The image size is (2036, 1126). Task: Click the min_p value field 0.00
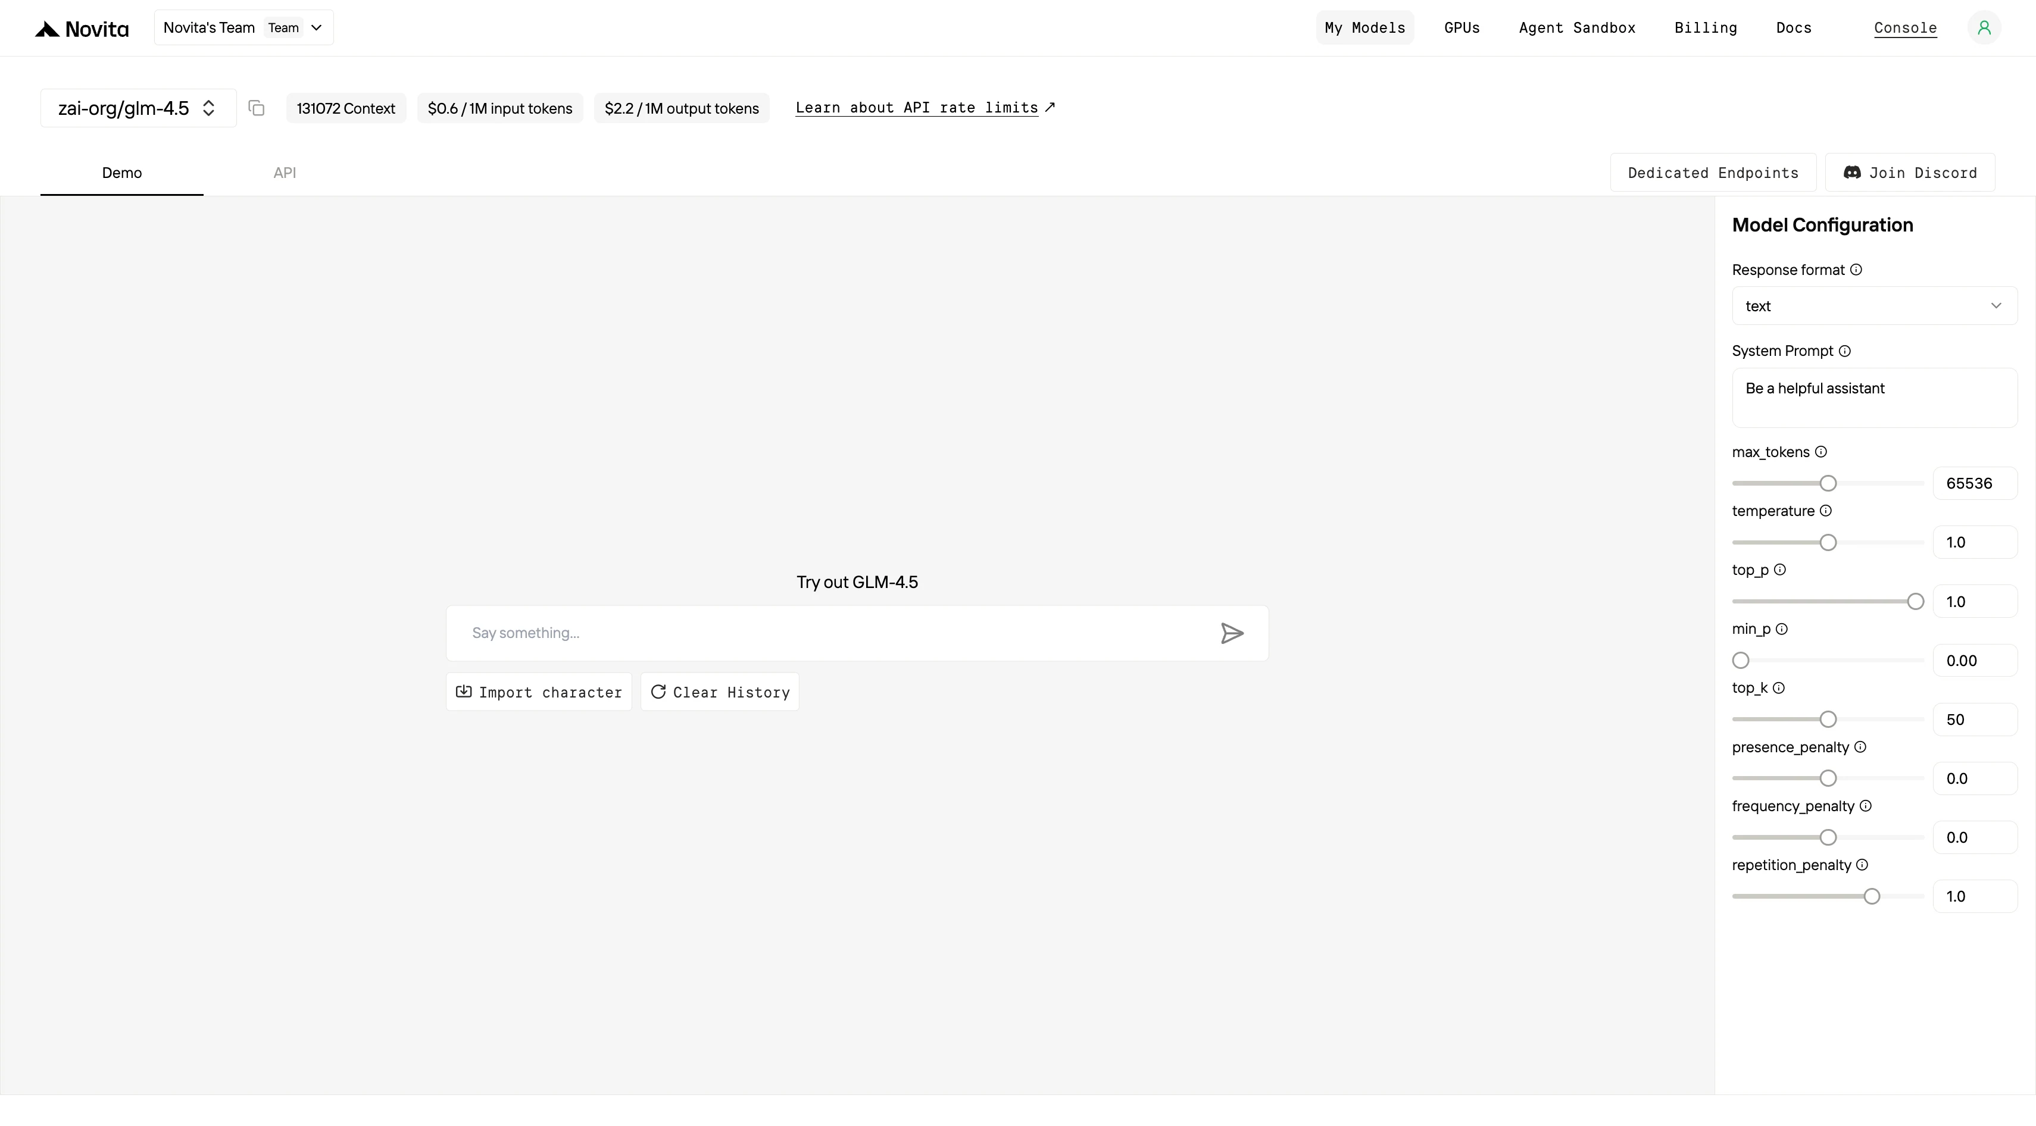coord(1975,661)
